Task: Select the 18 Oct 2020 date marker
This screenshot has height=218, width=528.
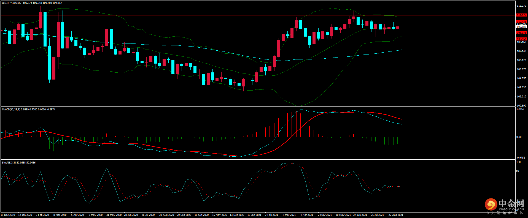Action: click(x=201, y=215)
